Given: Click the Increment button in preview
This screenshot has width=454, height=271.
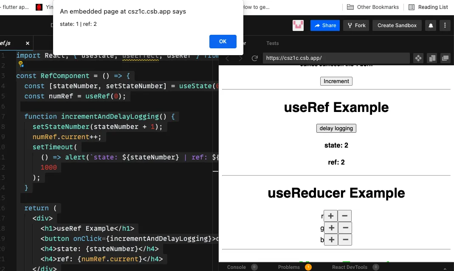Looking at the screenshot, I should (x=336, y=81).
